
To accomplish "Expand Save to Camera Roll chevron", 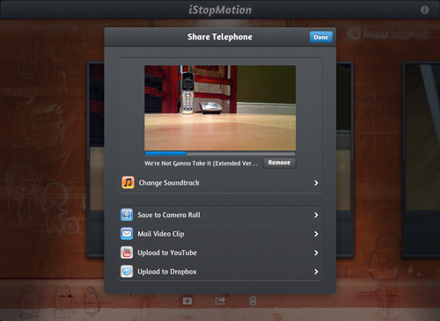I will 316,215.
